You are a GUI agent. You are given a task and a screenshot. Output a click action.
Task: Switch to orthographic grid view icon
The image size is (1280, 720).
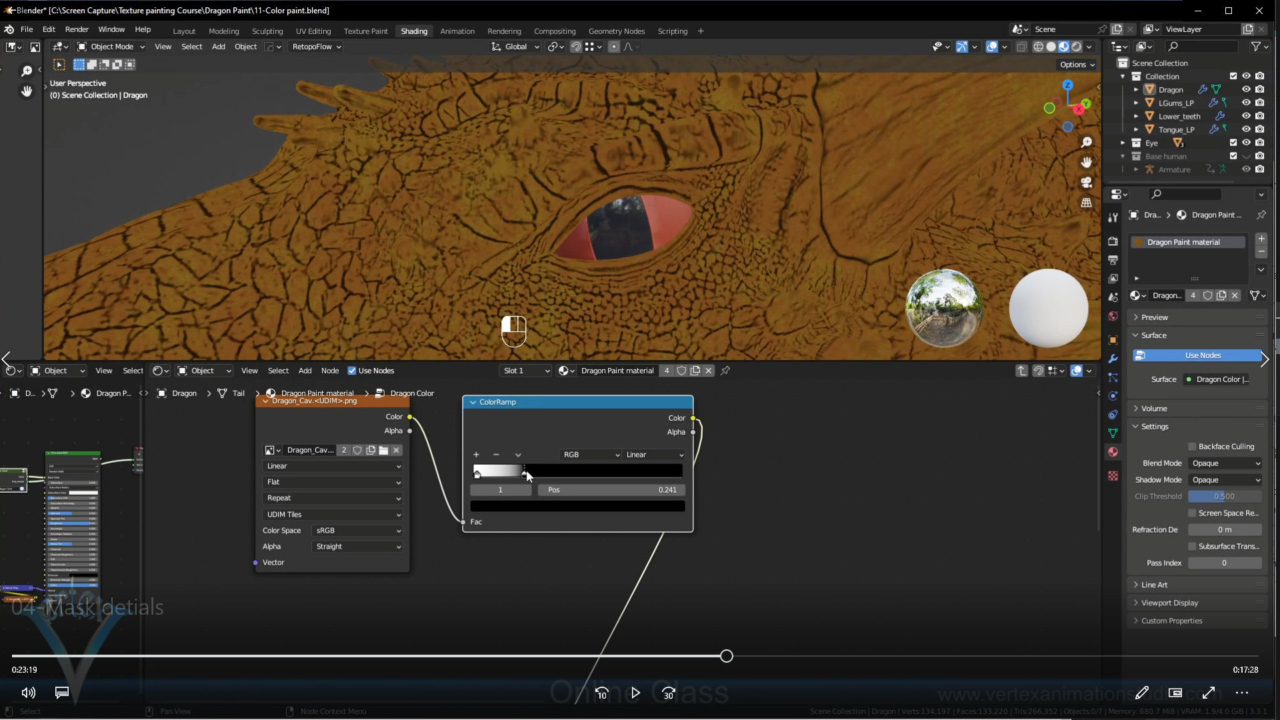[x=1086, y=202]
